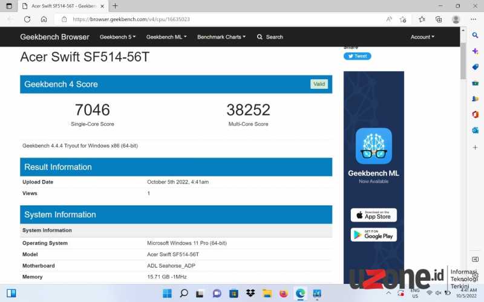The height and width of the screenshot is (302, 484).
Task: Open Microsoft Office in sidebar
Action: [475, 114]
